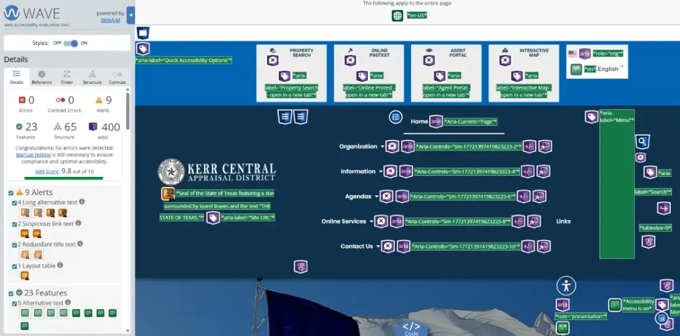Screen dimensions: 680x336
Task: Uncheck the 9 Alerts checkbox
Action: pyautogui.click(x=11, y=193)
